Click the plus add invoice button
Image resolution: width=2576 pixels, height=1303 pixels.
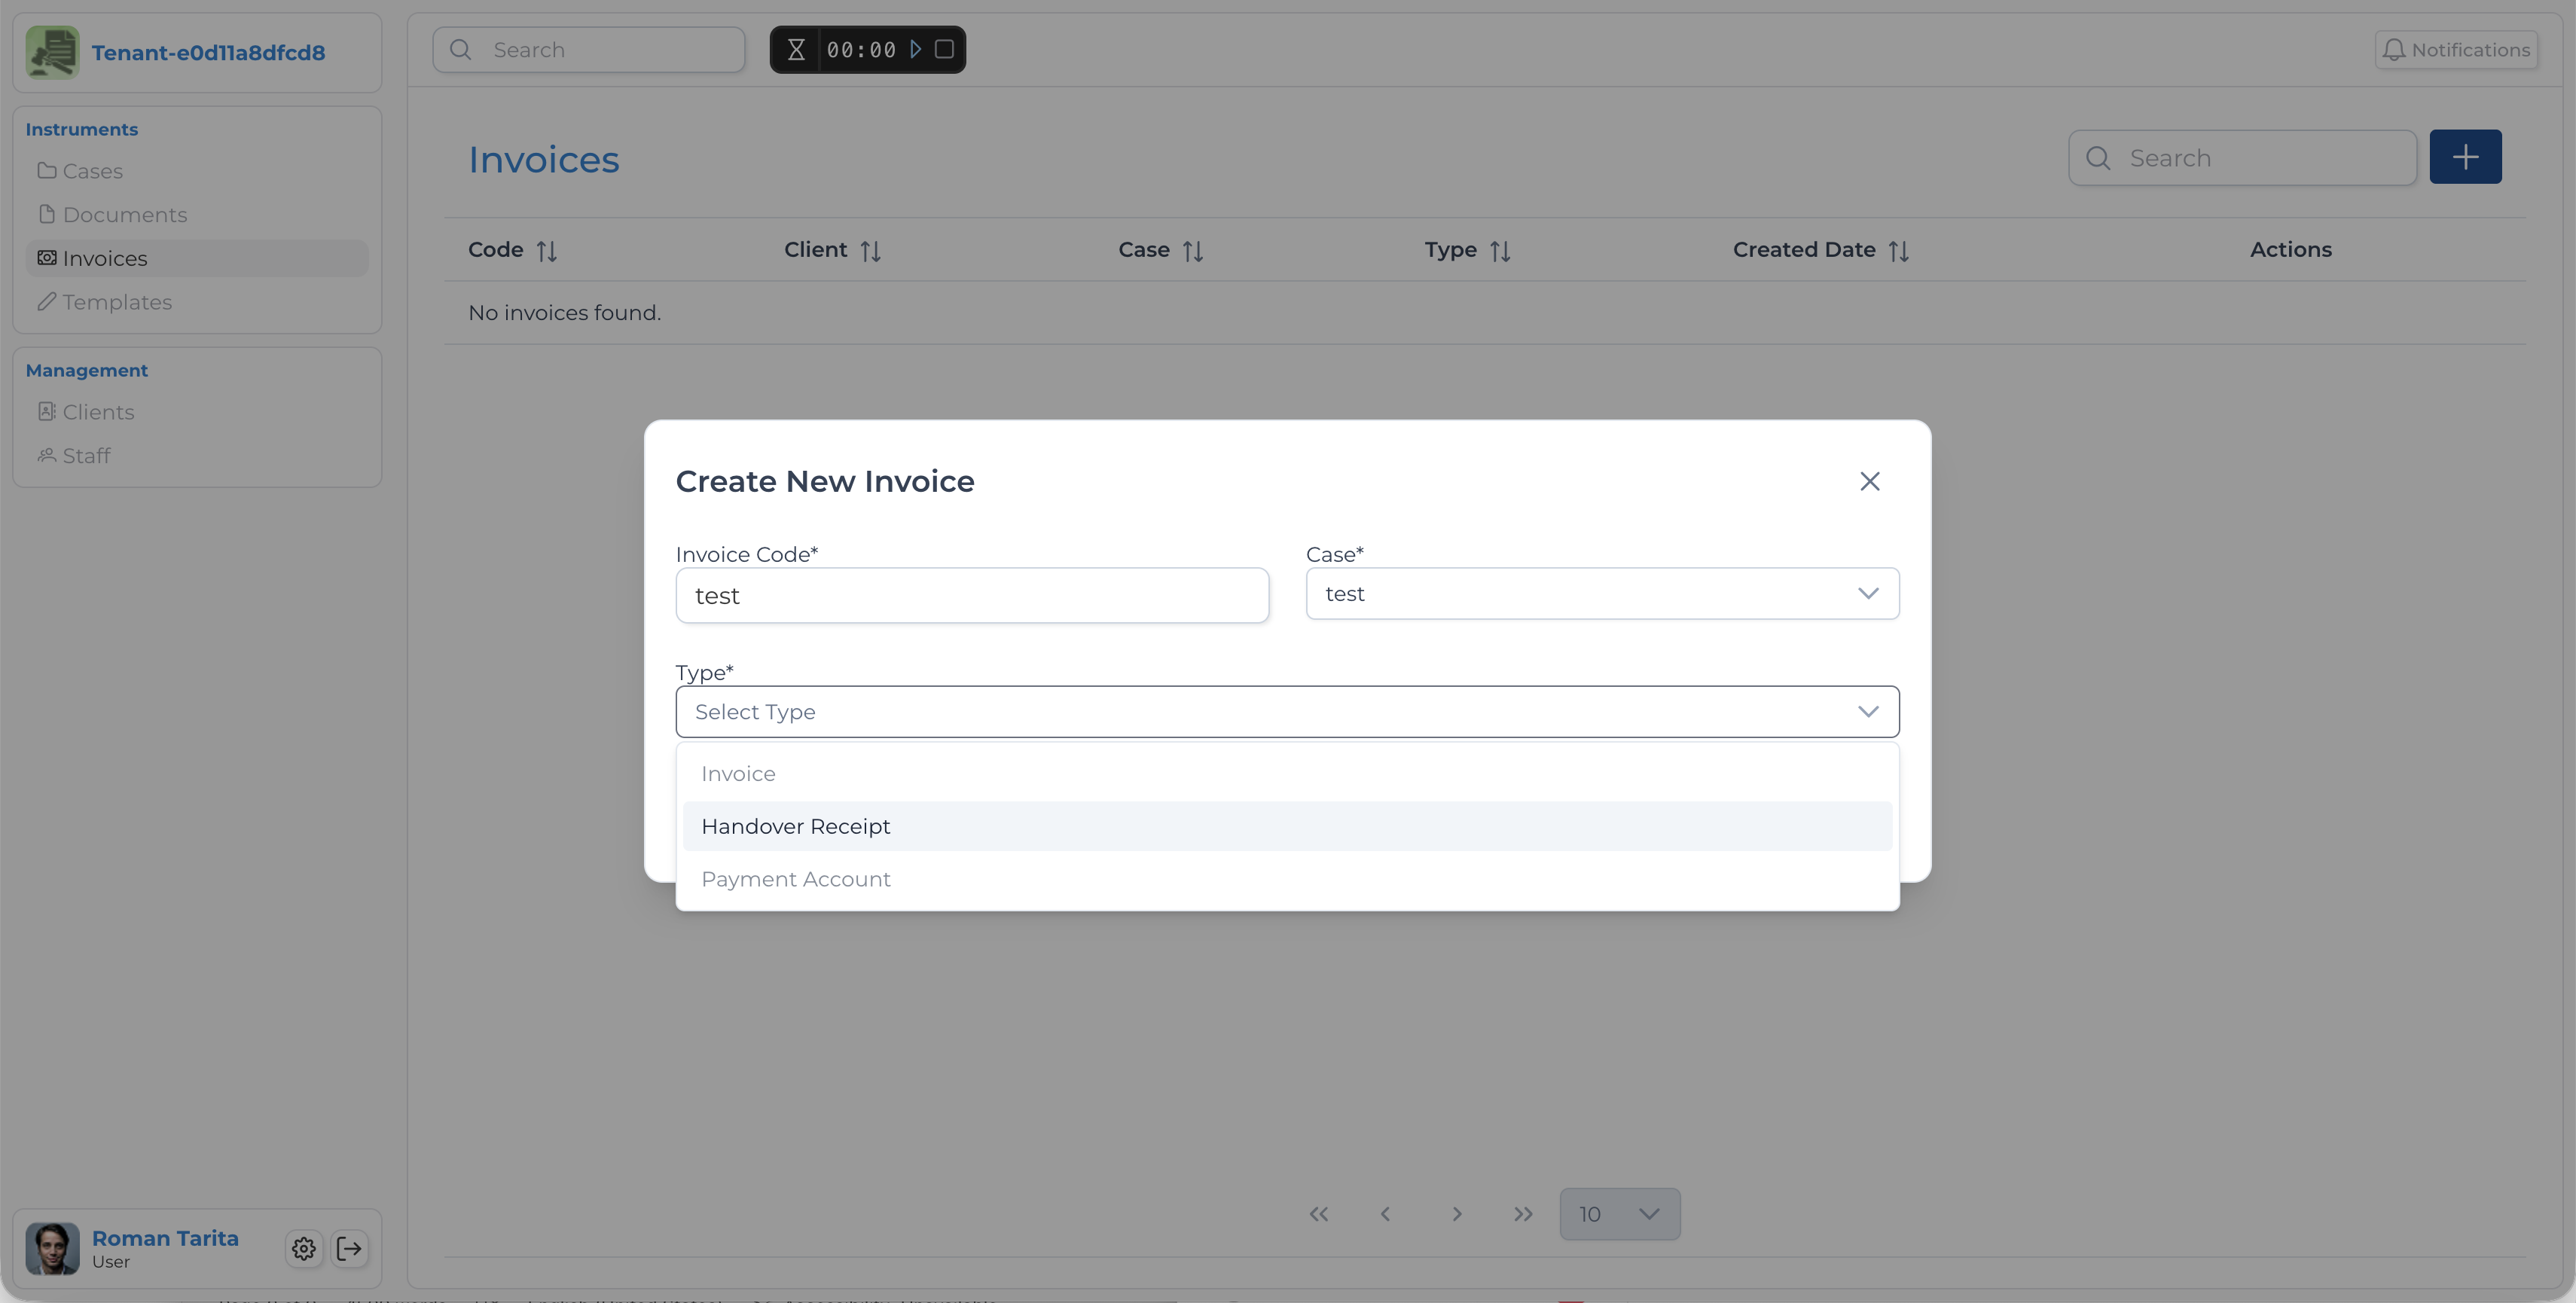pos(2465,157)
